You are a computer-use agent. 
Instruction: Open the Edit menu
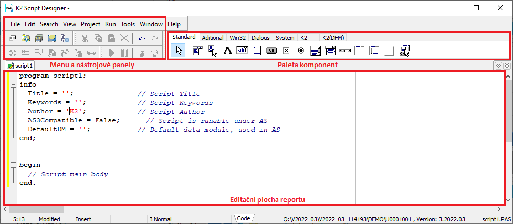pyautogui.click(x=30, y=24)
